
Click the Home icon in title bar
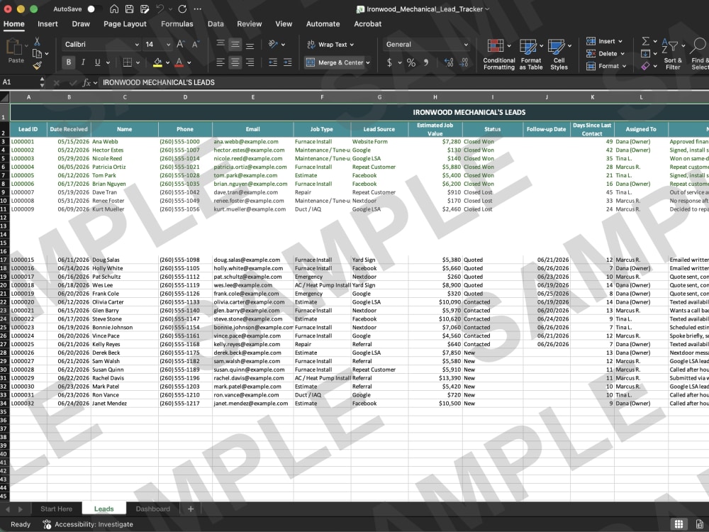coord(114,9)
